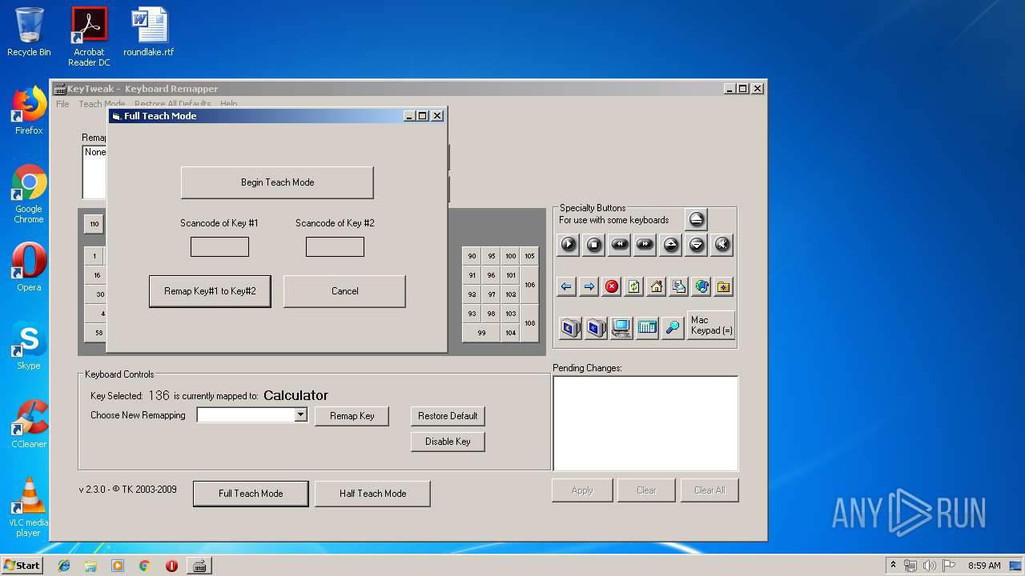Click Restore Default button
1025x576 pixels.
click(x=448, y=416)
